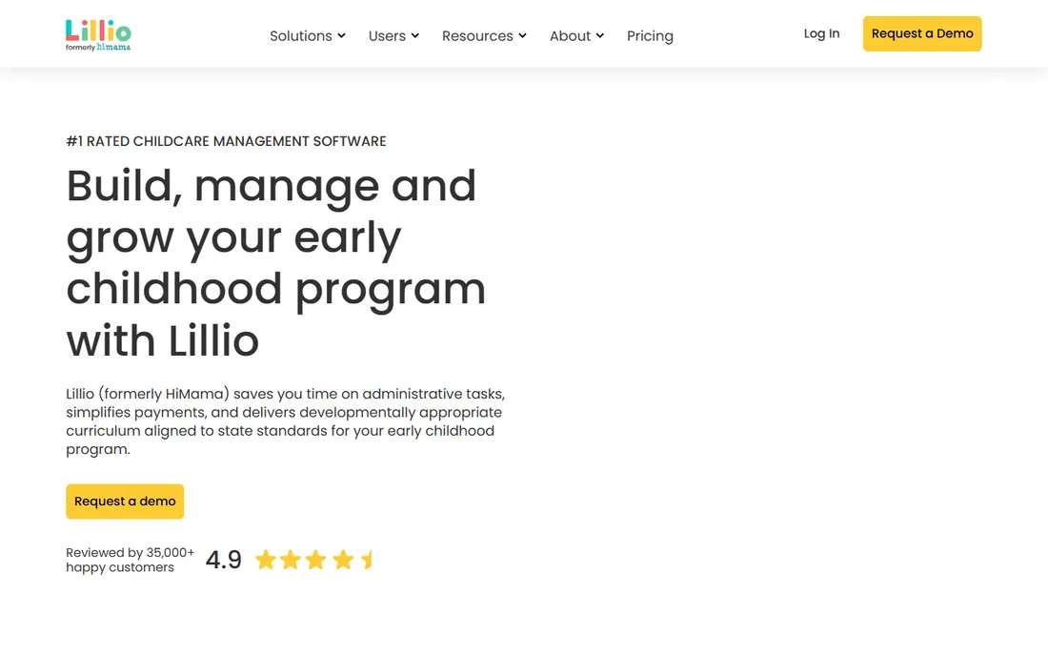Viewport: 1048px width, 656px height.
Task: Click the first rating star
Action: click(266, 560)
